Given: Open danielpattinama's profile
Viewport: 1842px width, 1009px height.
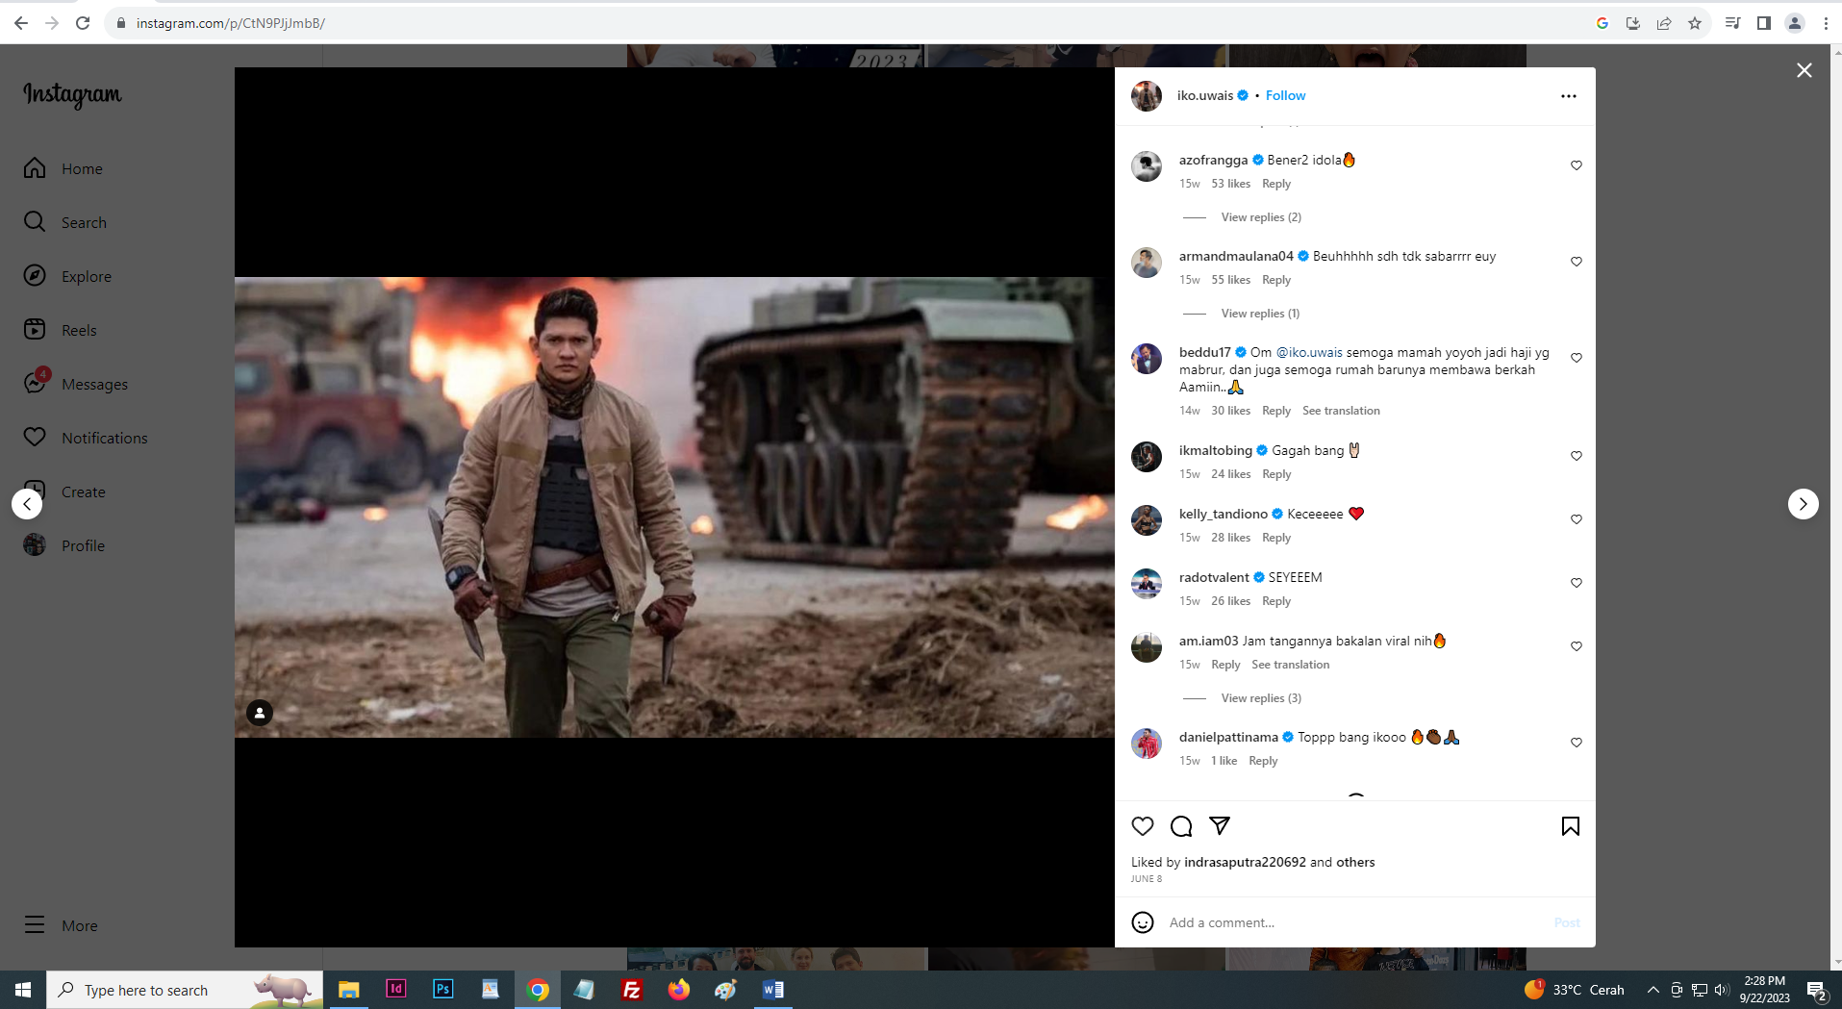Looking at the screenshot, I should 1228,737.
